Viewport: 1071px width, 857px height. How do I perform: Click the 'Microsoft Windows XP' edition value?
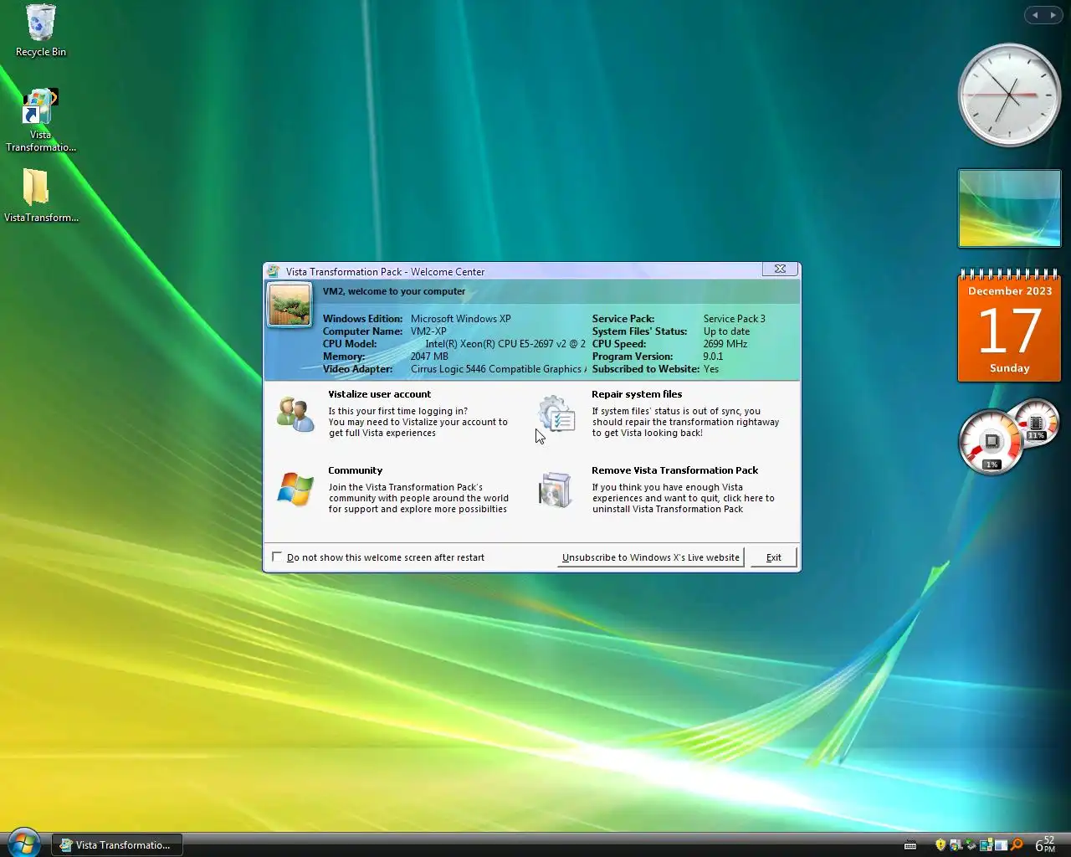coord(460,319)
